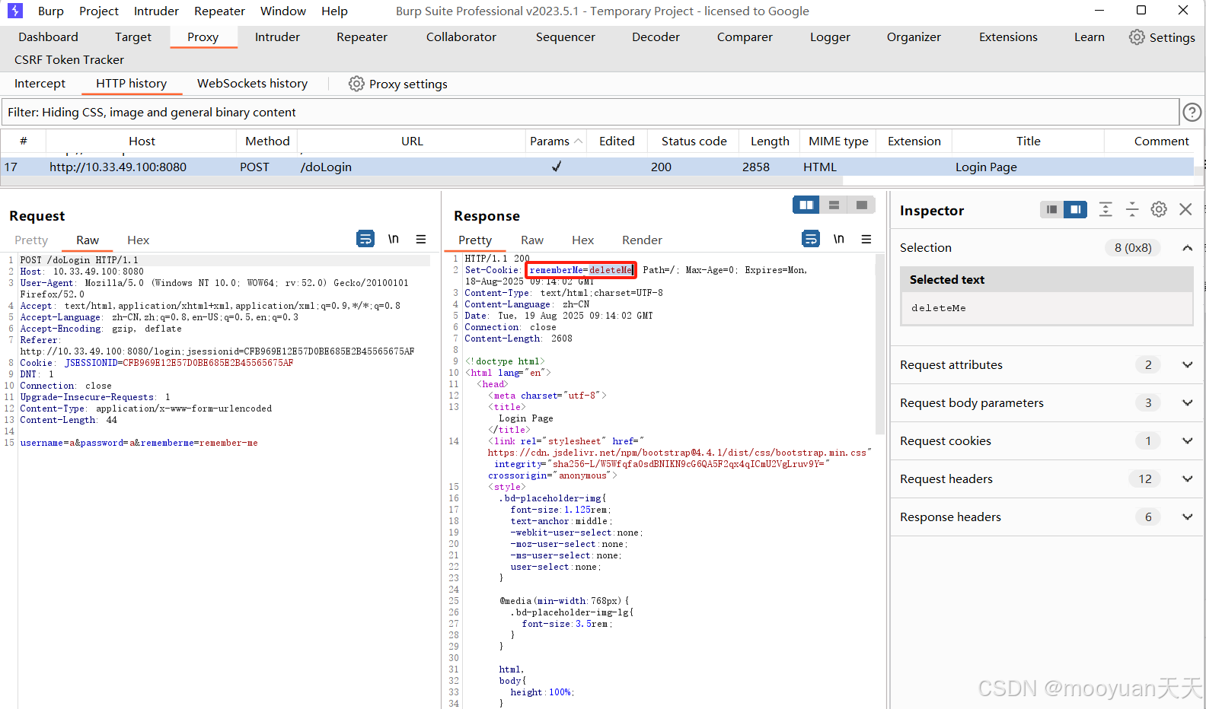The width and height of the screenshot is (1206, 709).
Task: Collapse all Inspector sections icon
Action: click(x=1132, y=209)
